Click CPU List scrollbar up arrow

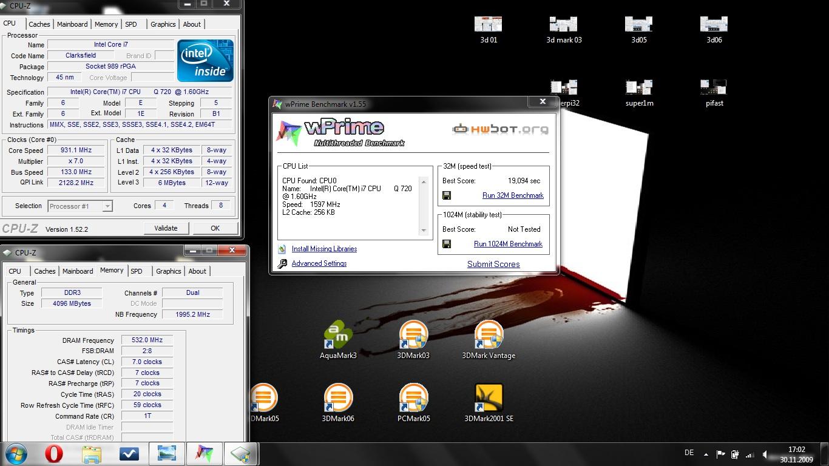(424, 181)
